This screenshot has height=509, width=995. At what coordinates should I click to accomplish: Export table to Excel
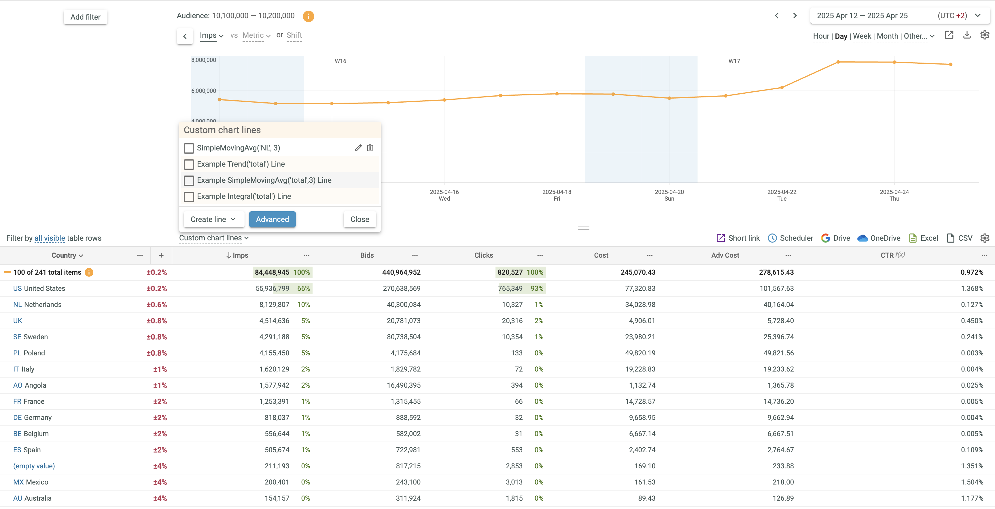(923, 238)
